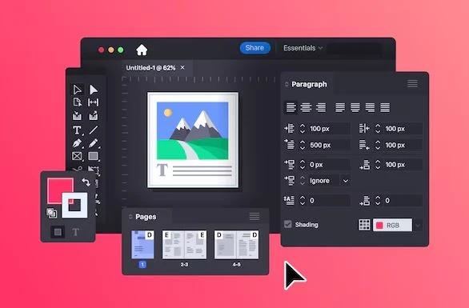Adjust the last line indent stepper

378,145
